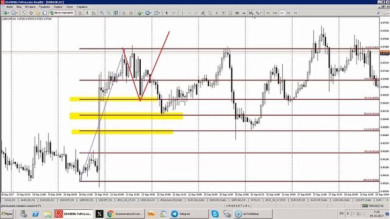Toggle chart shift from right border
The image size is (390, 219).
point(131,13)
